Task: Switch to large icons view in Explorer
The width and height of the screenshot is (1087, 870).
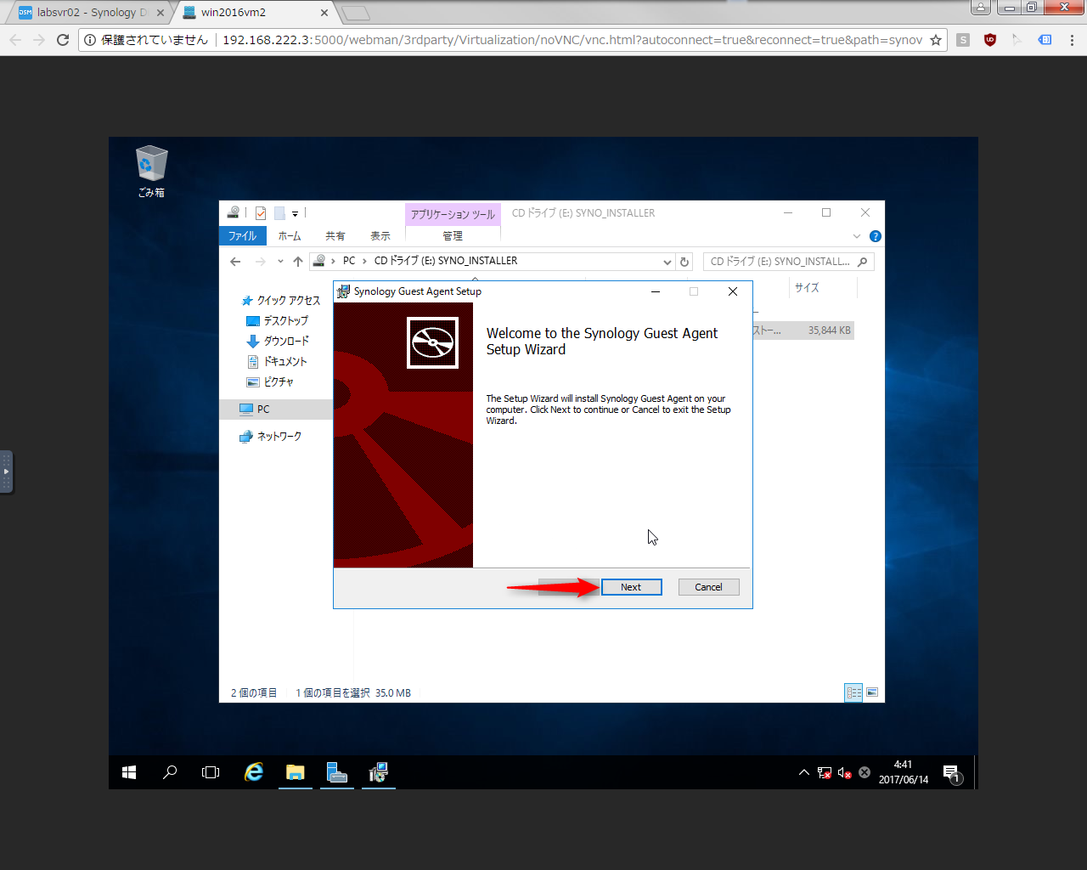Action: pyautogui.click(x=872, y=692)
